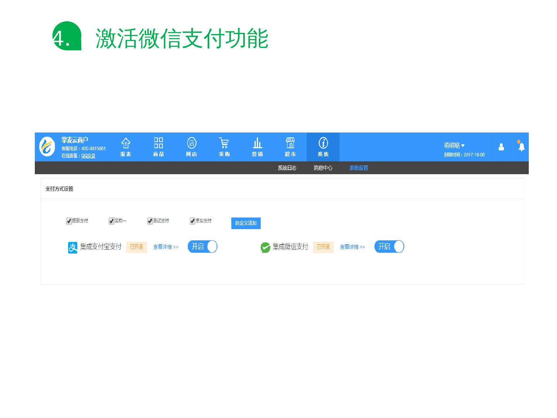Uncheck the 京东支付 checkbox

coord(192,221)
